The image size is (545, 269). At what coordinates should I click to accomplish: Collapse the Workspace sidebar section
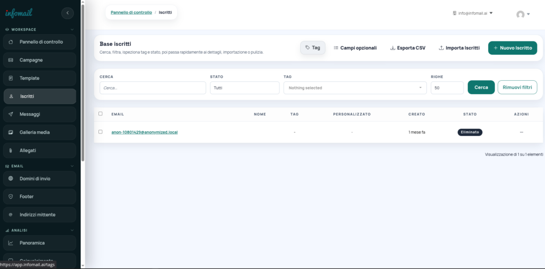pos(72,30)
